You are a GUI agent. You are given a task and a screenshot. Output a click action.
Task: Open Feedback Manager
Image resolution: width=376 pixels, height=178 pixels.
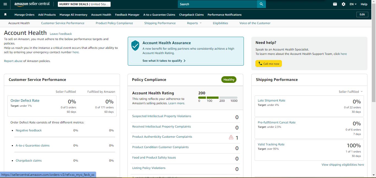pyautogui.click(x=127, y=15)
